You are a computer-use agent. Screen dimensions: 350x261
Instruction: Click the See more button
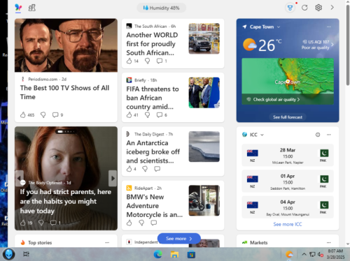pos(179,239)
